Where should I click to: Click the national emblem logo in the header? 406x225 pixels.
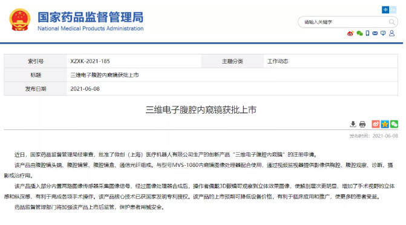(x=20, y=20)
